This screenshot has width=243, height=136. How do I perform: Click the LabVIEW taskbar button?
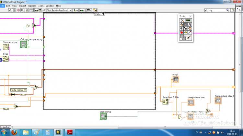pos(58,132)
